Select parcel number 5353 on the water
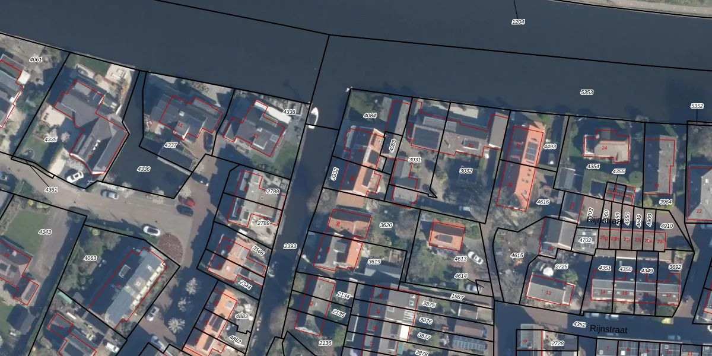Screen dimensions: 712x356 587,93
